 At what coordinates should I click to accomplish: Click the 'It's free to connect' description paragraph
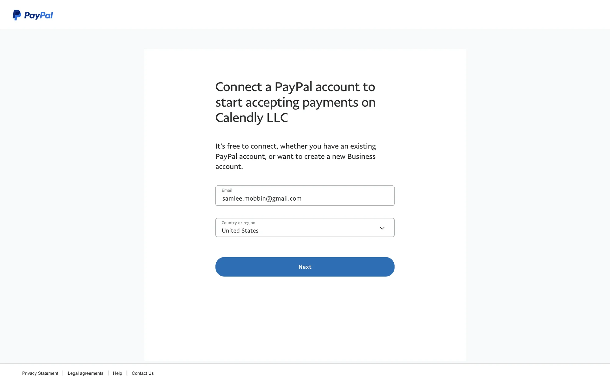(295, 156)
